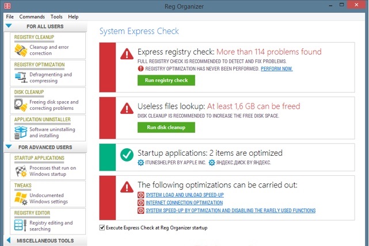
Task: Open Internet Connection Optimization link
Action: pyautogui.click(x=184, y=202)
